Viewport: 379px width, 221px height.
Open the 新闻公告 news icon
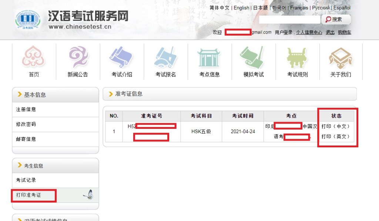point(78,57)
